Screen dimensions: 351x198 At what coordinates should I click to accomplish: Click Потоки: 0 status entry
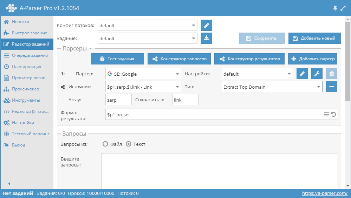(x=128, y=193)
